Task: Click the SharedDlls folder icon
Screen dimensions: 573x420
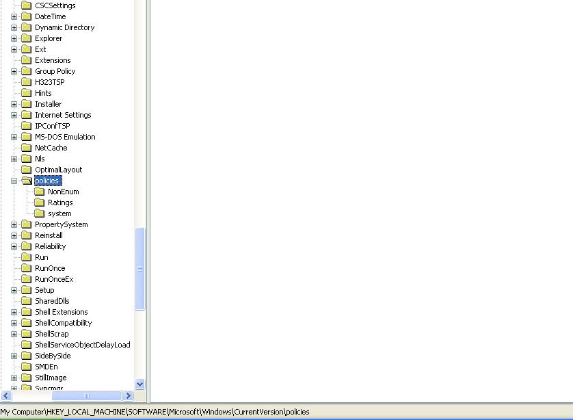Action: coord(26,301)
